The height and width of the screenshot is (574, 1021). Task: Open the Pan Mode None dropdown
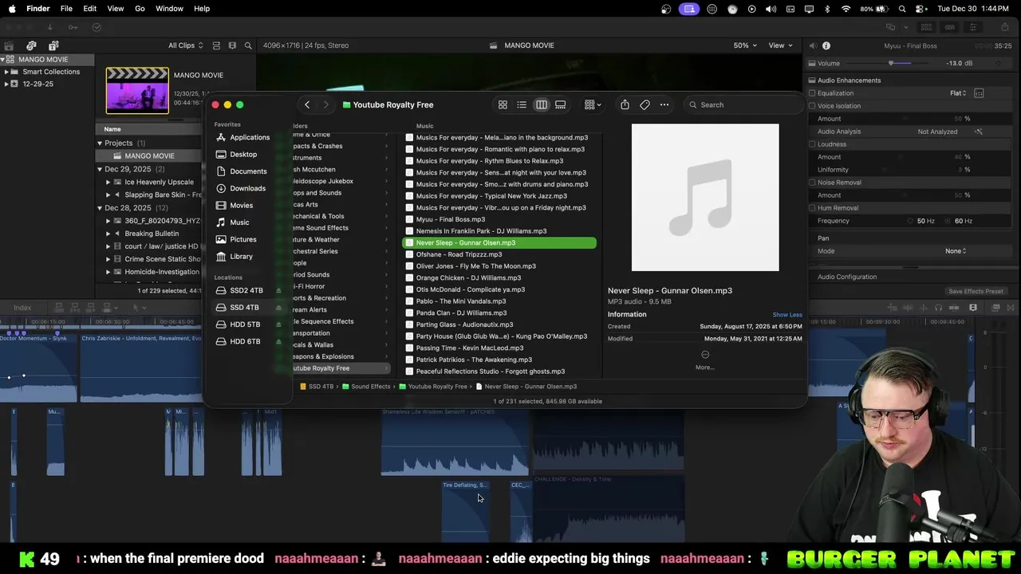pyautogui.click(x=956, y=251)
